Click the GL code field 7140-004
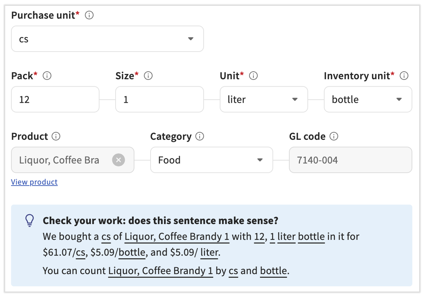Screen dimensions: 424x296 [x=350, y=160]
